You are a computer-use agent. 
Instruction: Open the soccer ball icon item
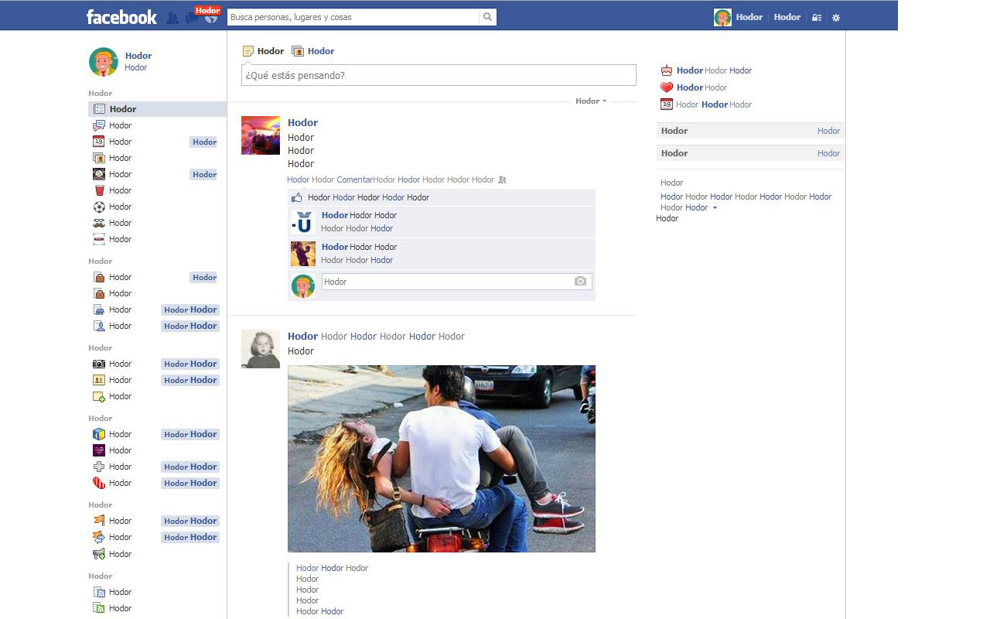click(x=99, y=207)
